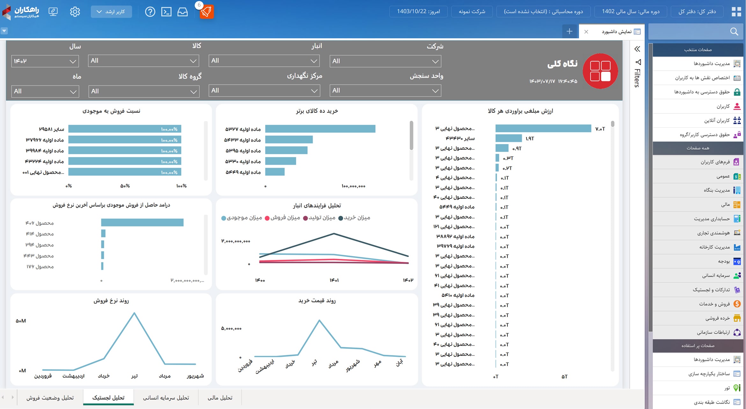Open مدیریت داشبوردها in favorite pages
The height and width of the screenshot is (409, 746).
(x=698, y=64)
